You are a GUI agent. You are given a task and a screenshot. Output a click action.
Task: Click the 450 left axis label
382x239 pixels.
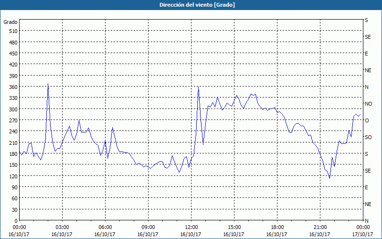tap(13, 54)
